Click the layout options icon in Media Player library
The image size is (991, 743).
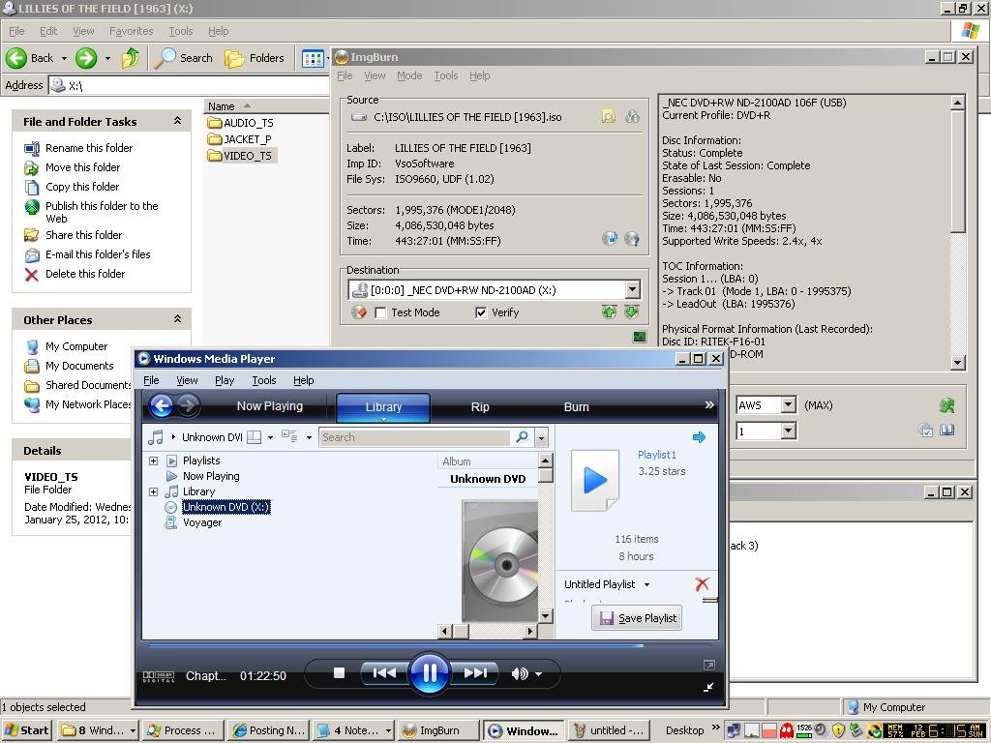255,437
